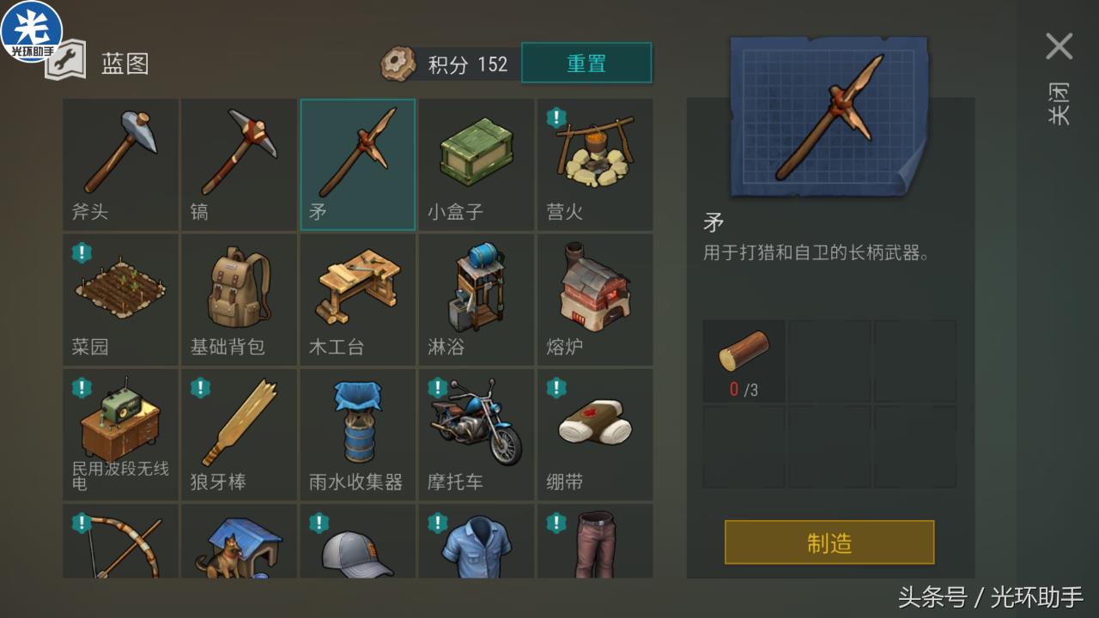Image resolution: width=1099 pixels, height=618 pixels.
Task: Click the log material slot
Action: click(x=744, y=361)
